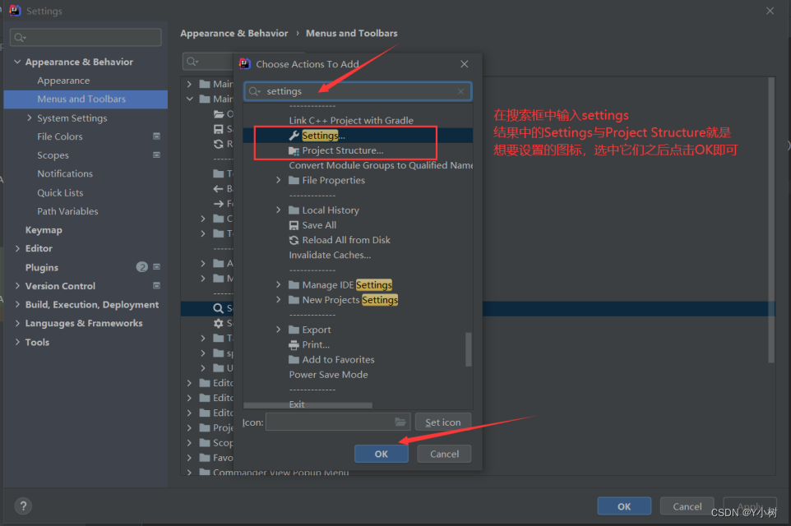Click the magnifier icon in highlighted toolbar row
This screenshot has width=791, height=526.
tap(218, 308)
